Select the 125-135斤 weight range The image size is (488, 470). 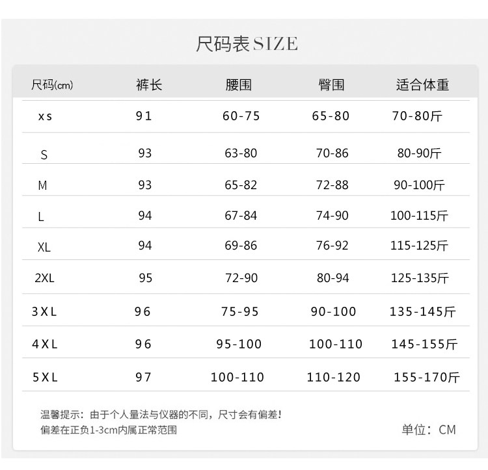point(420,278)
